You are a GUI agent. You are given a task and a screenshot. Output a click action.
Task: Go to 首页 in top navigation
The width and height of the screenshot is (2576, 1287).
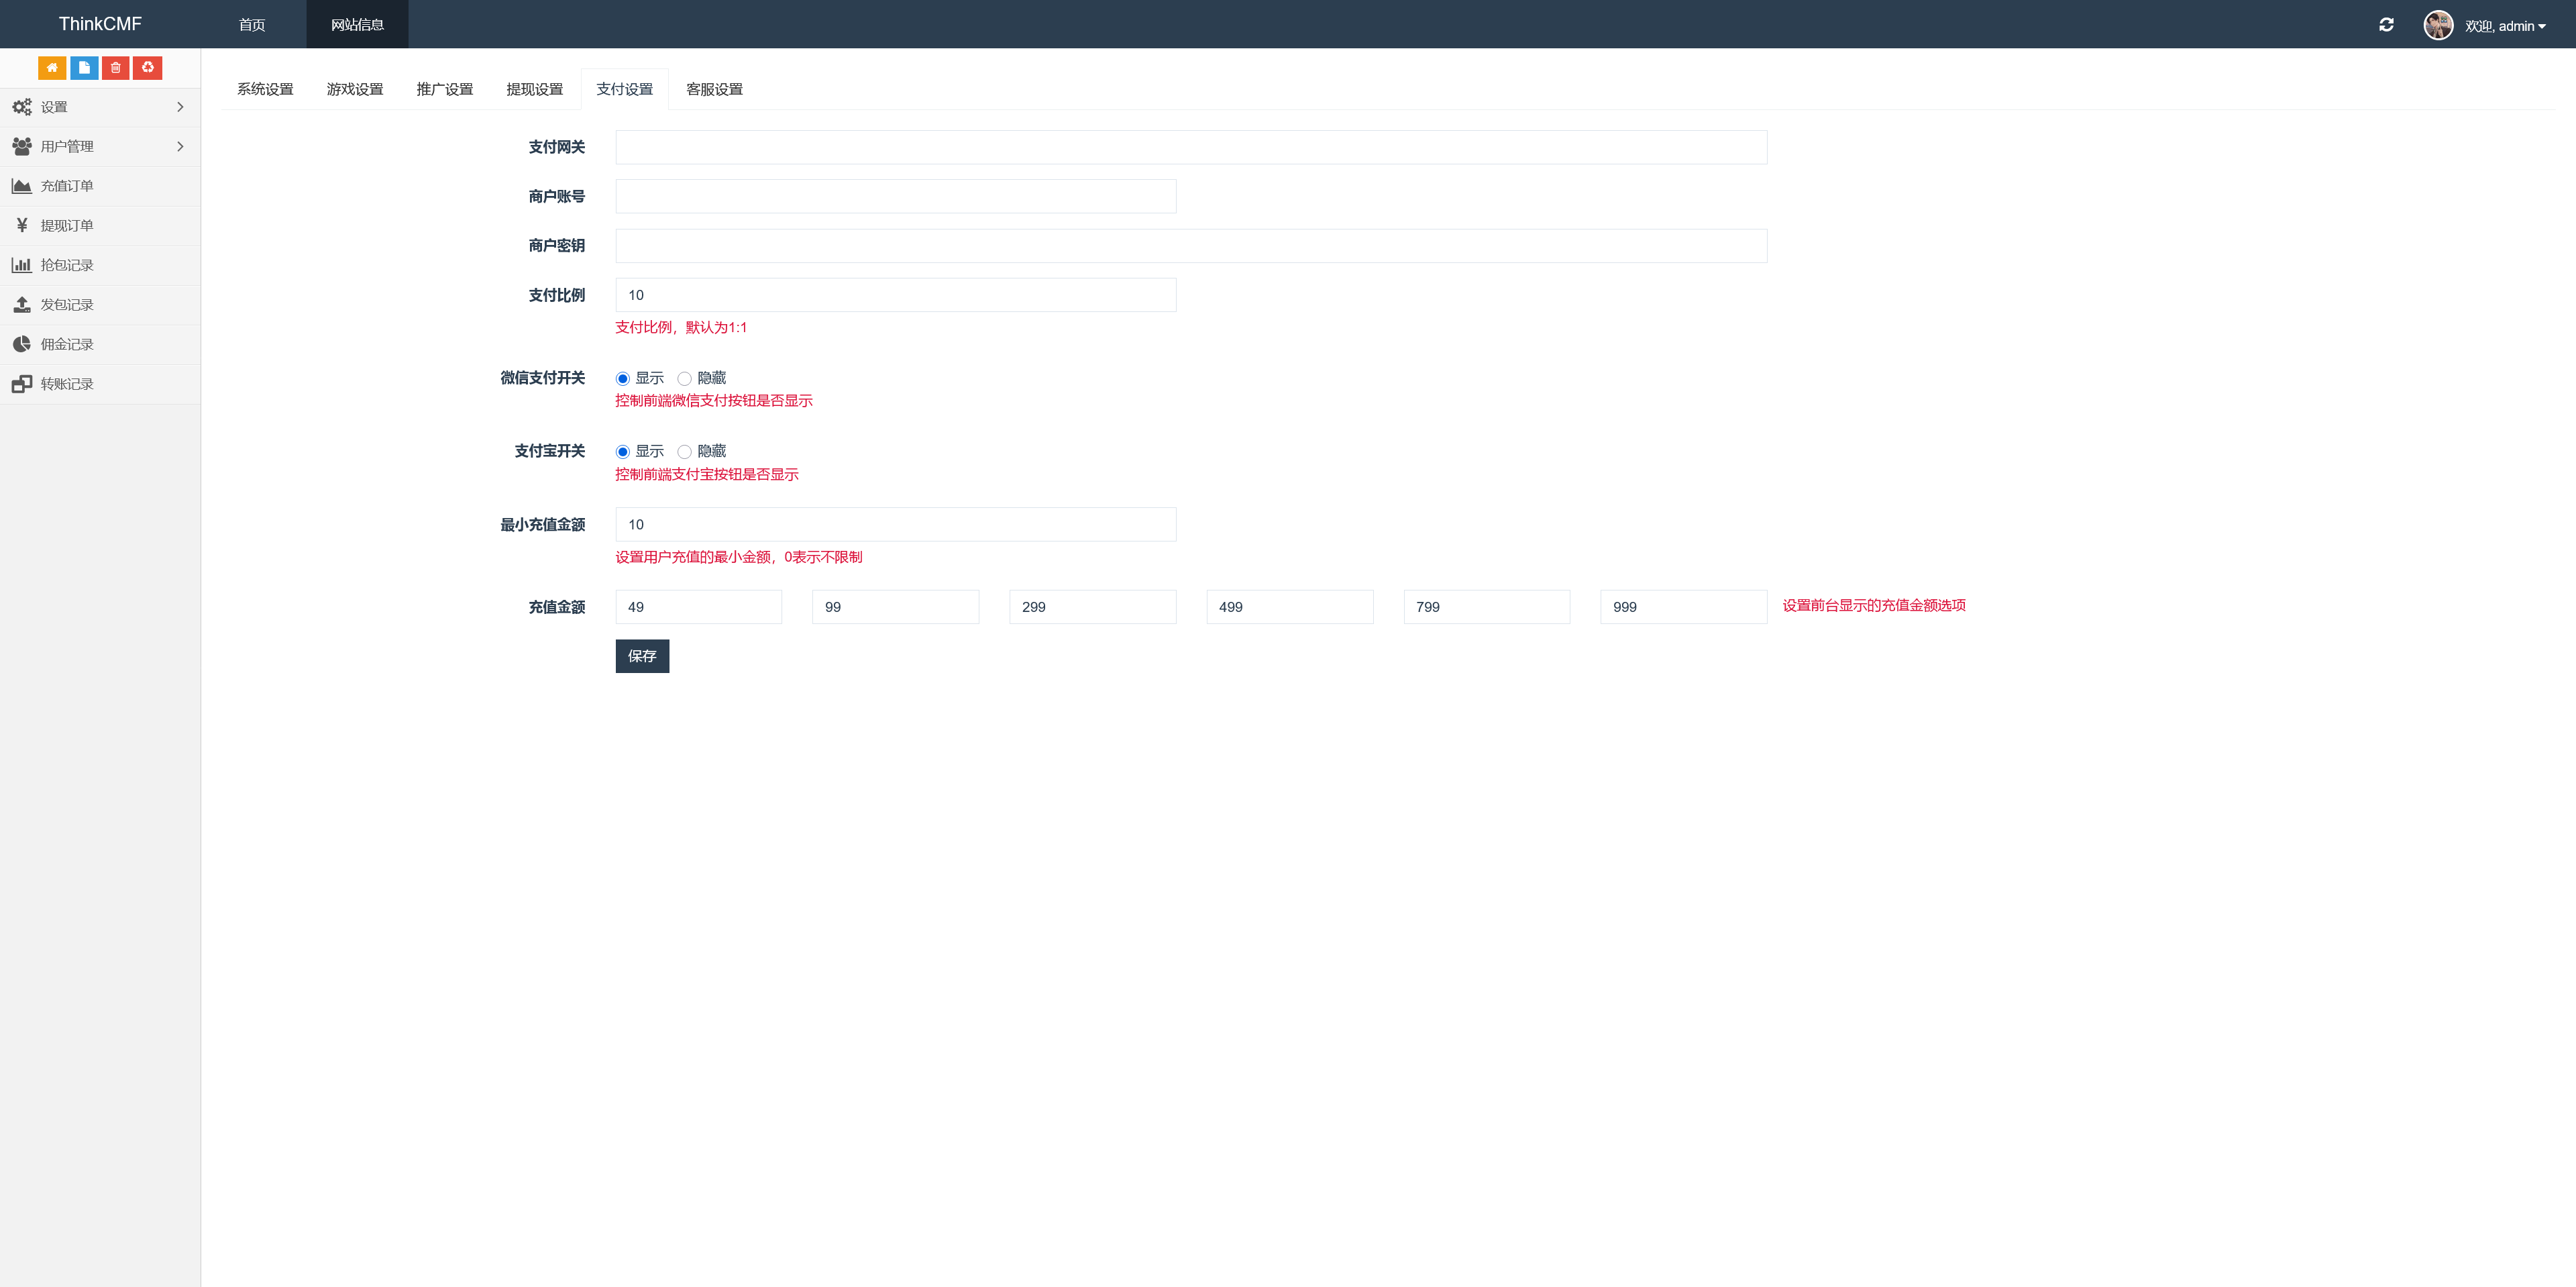pos(252,25)
